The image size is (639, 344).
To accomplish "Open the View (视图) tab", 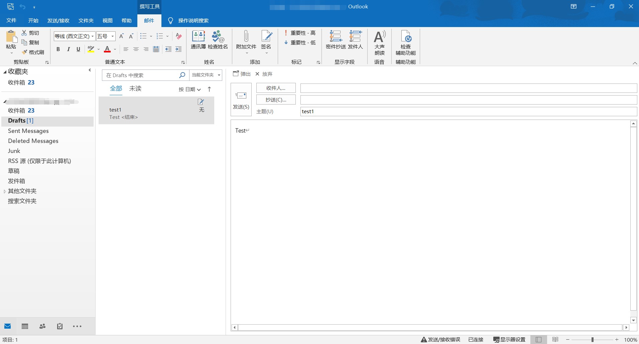I will [x=107, y=20].
